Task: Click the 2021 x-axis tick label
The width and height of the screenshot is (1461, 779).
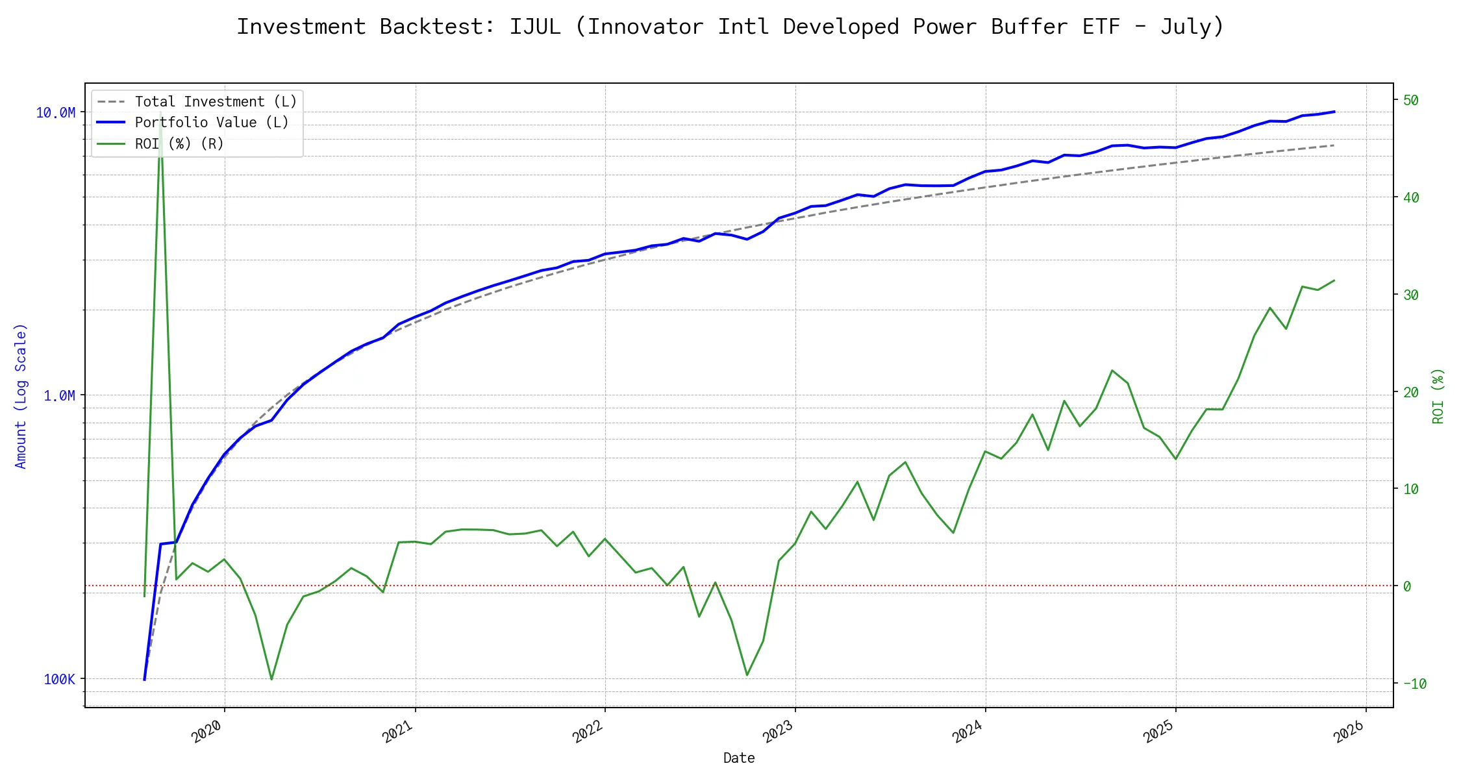Action: pyautogui.click(x=397, y=732)
